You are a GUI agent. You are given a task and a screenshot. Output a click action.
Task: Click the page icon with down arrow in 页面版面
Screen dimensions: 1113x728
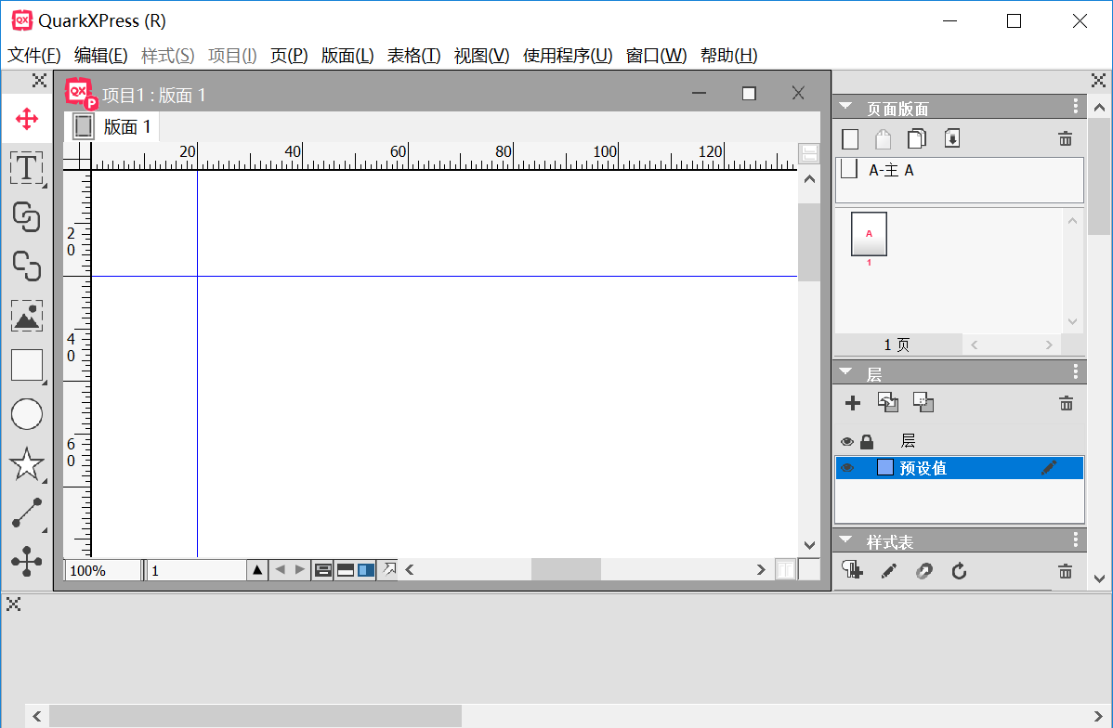point(952,137)
